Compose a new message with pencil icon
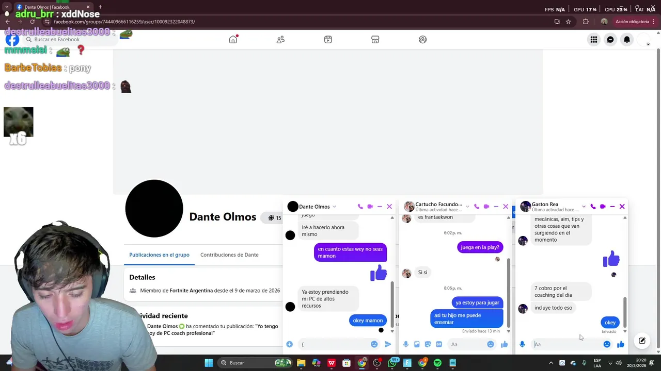 pyautogui.click(x=642, y=341)
